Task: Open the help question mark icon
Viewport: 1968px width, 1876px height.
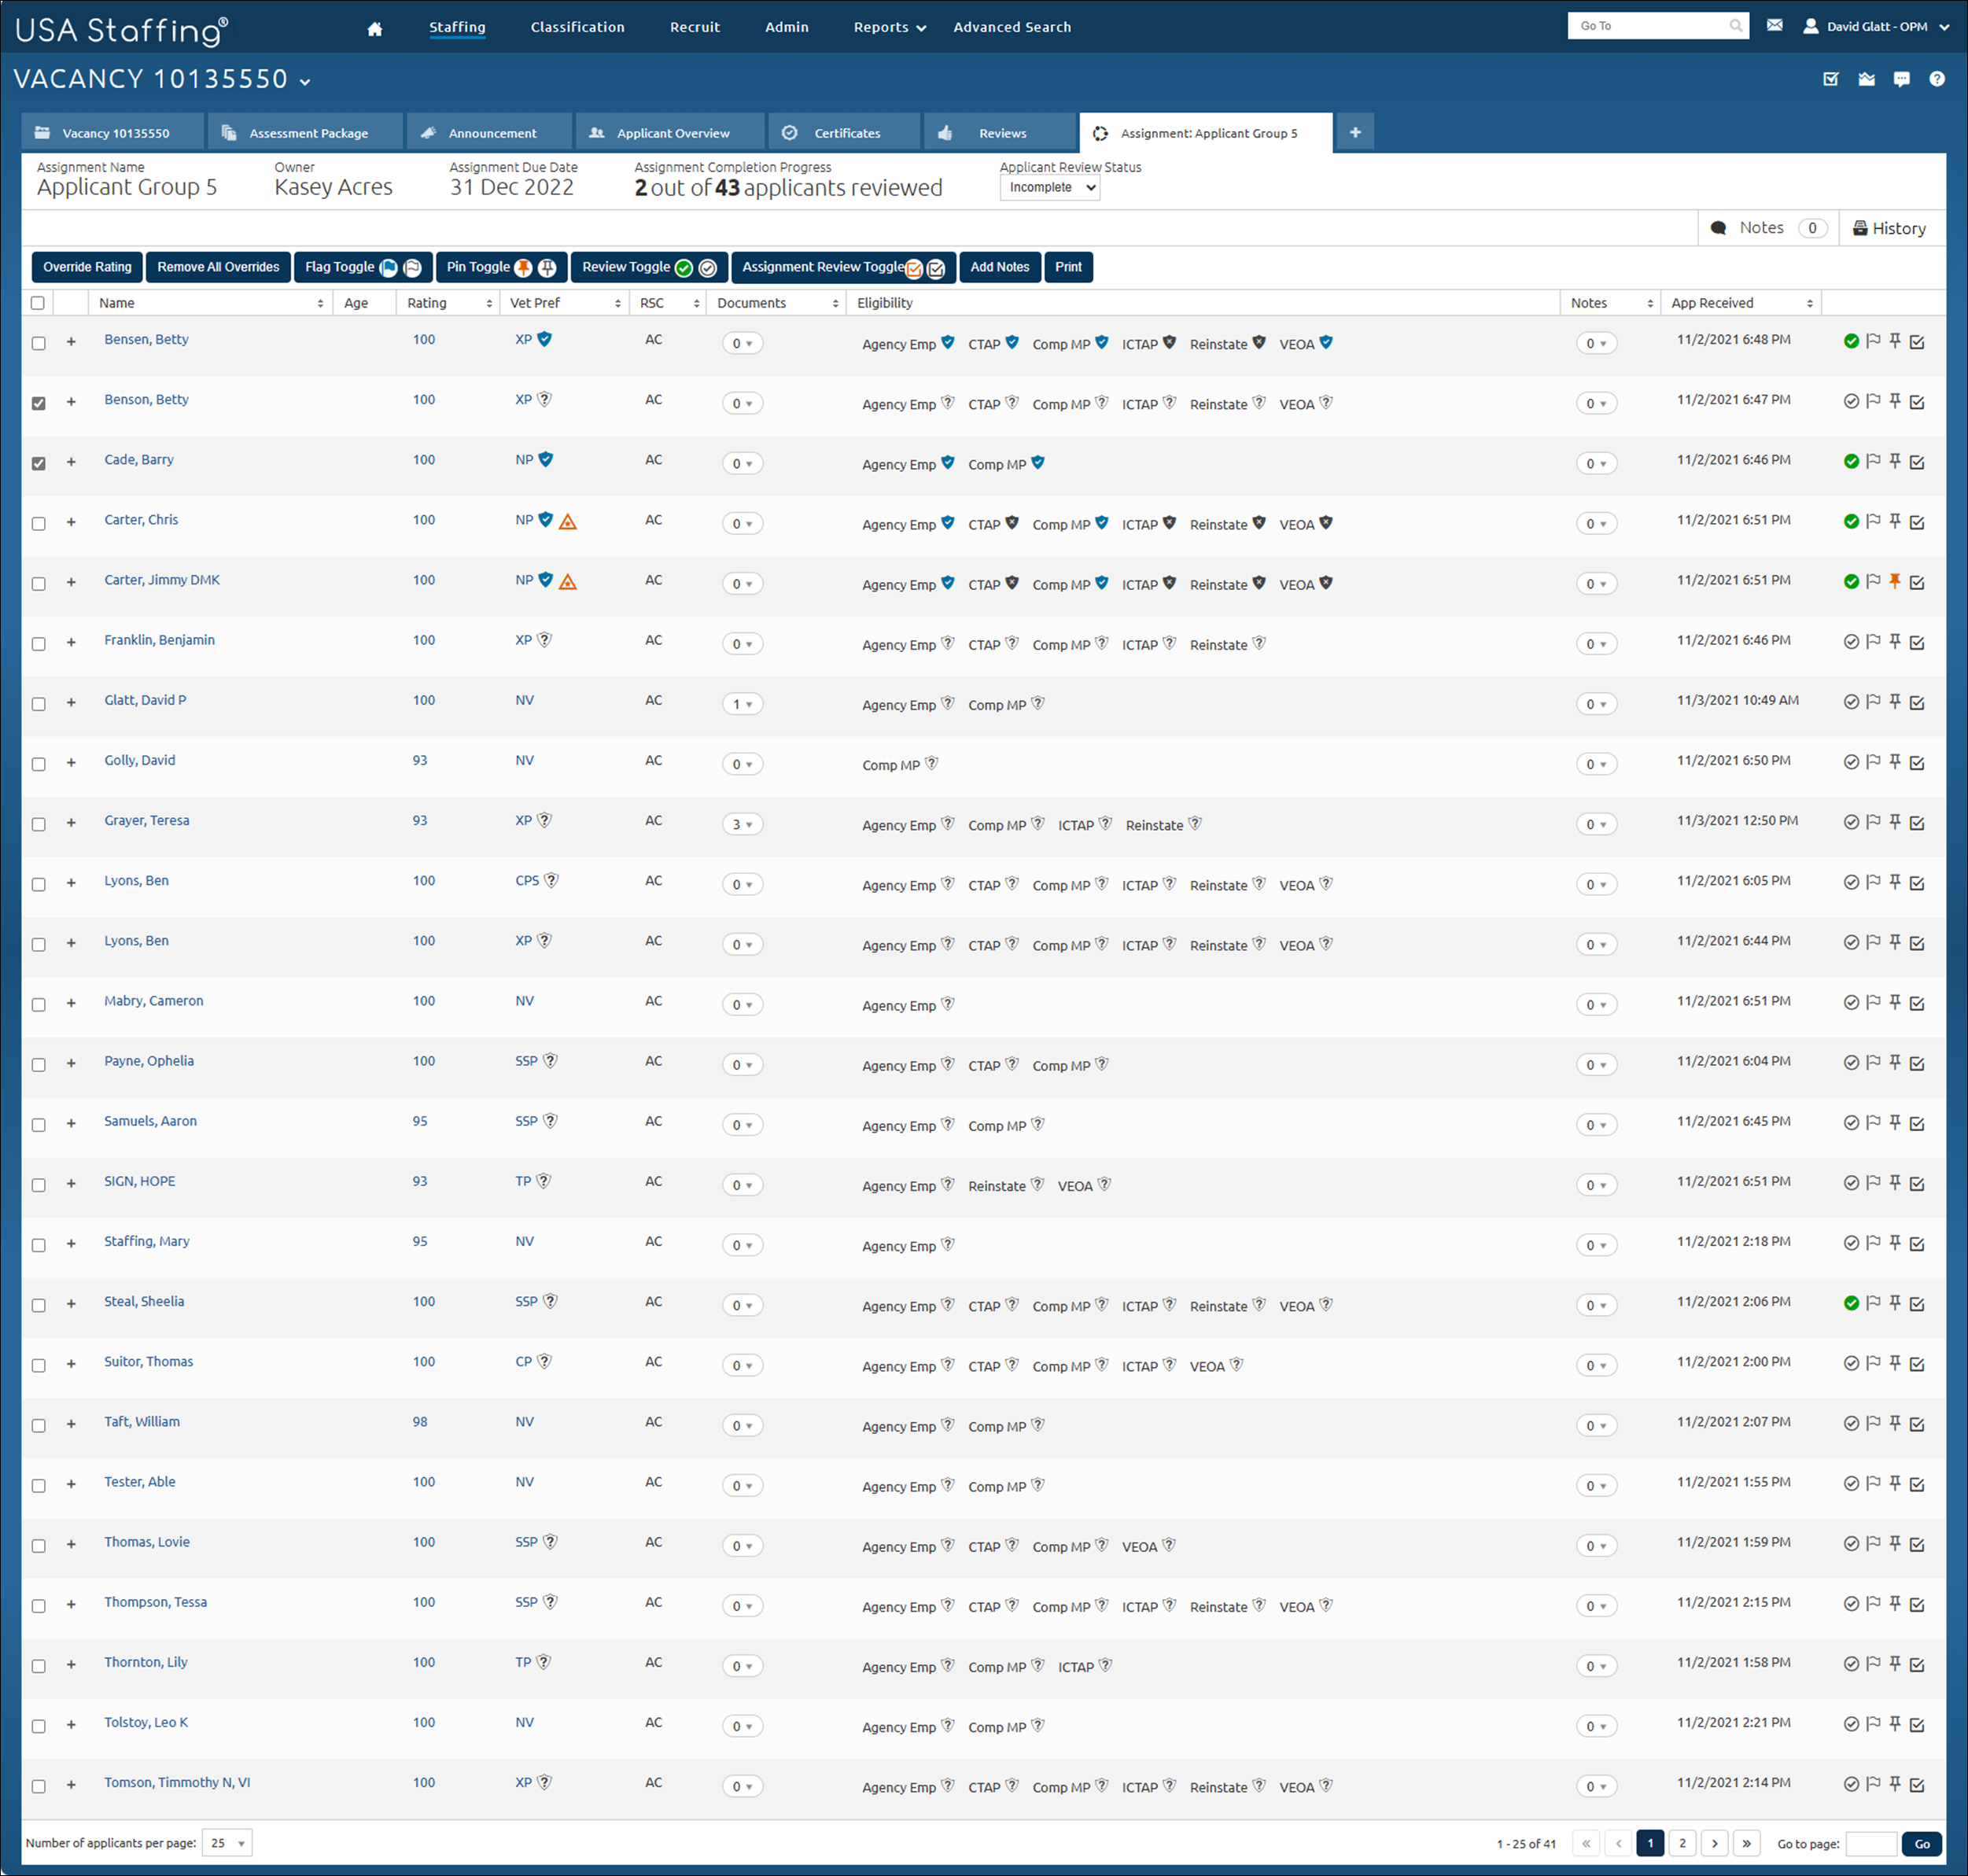Action: tap(1937, 79)
